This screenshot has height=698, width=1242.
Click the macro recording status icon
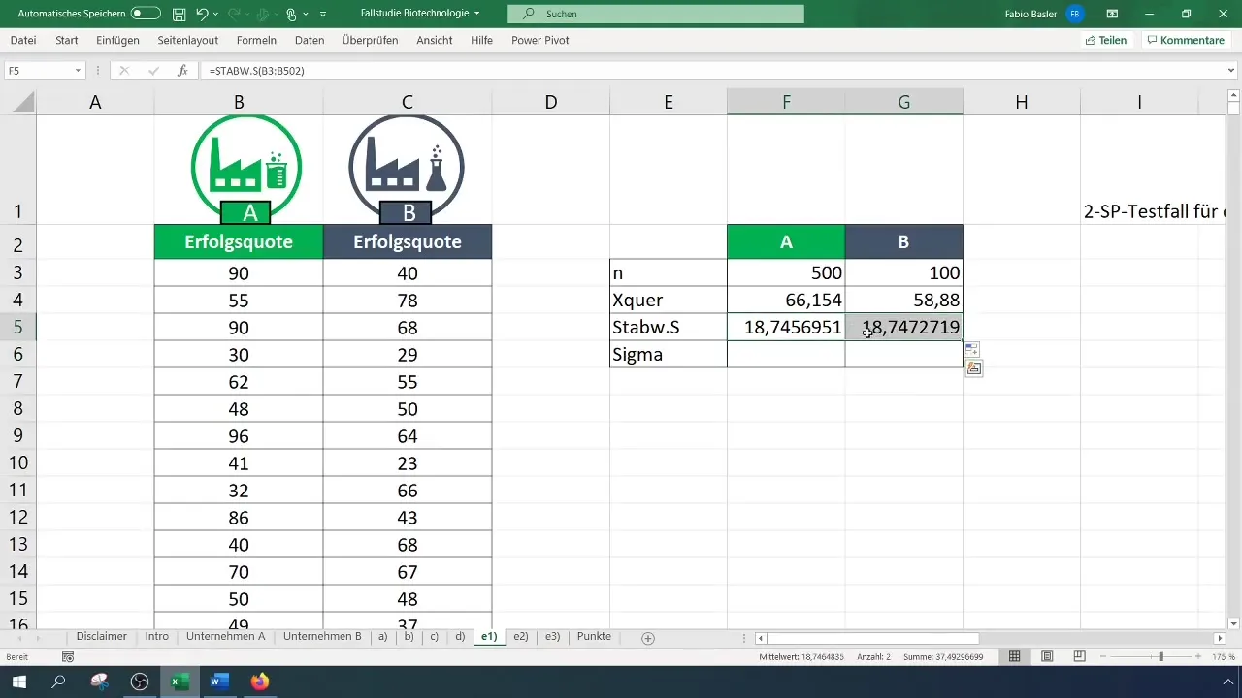[68, 656]
